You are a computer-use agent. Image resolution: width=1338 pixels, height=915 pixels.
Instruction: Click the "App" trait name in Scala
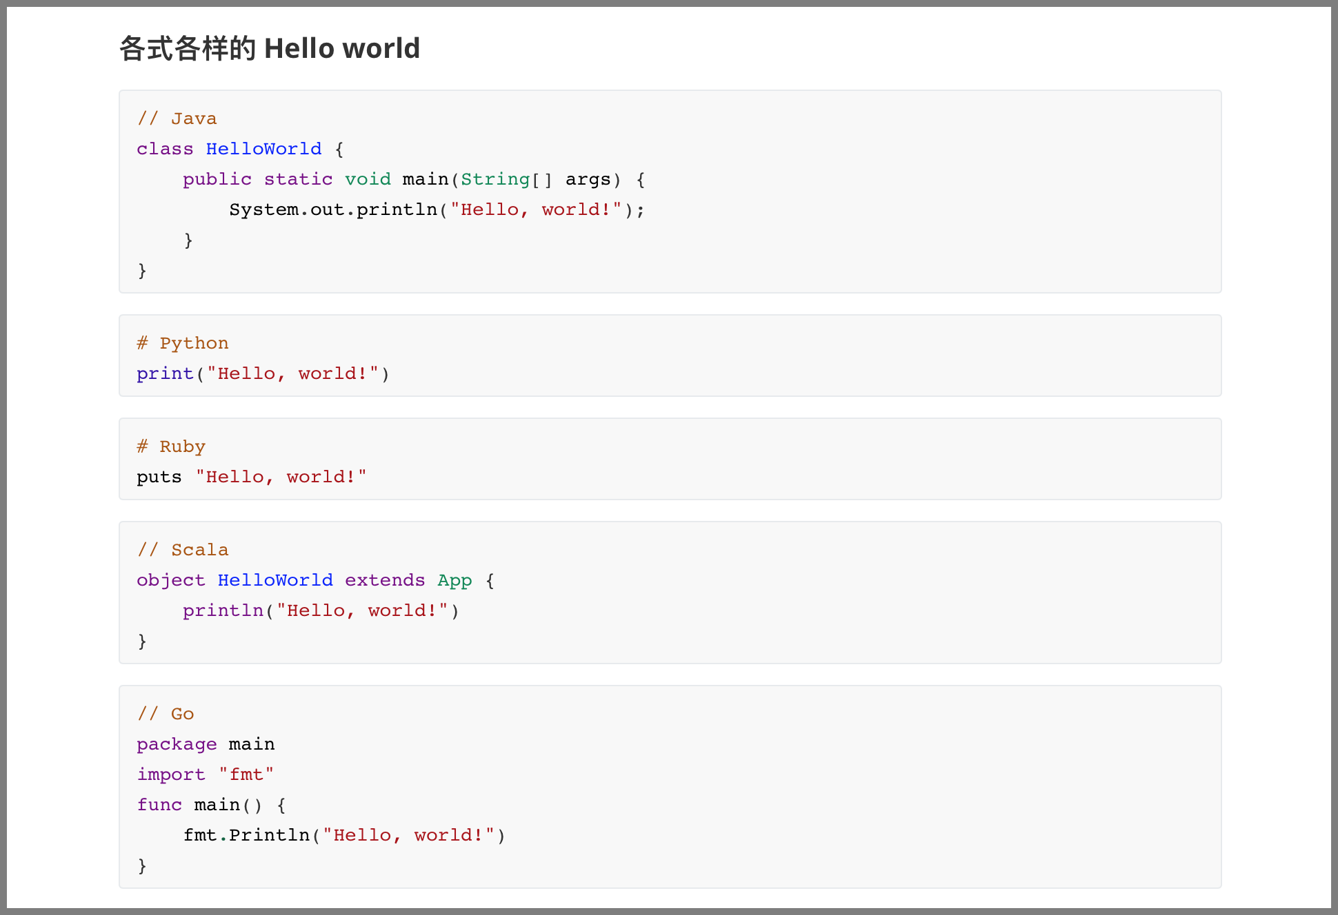click(x=455, y=580)
